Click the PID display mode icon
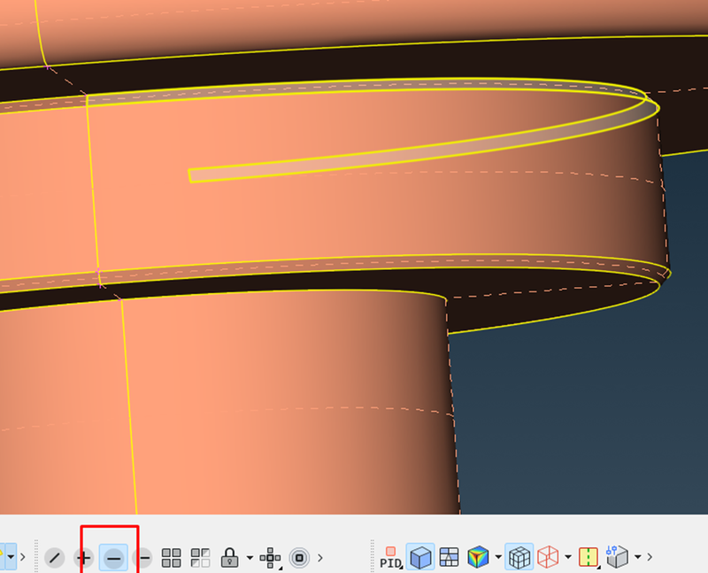Screen dimensions: 708x573 click(391, 558)
